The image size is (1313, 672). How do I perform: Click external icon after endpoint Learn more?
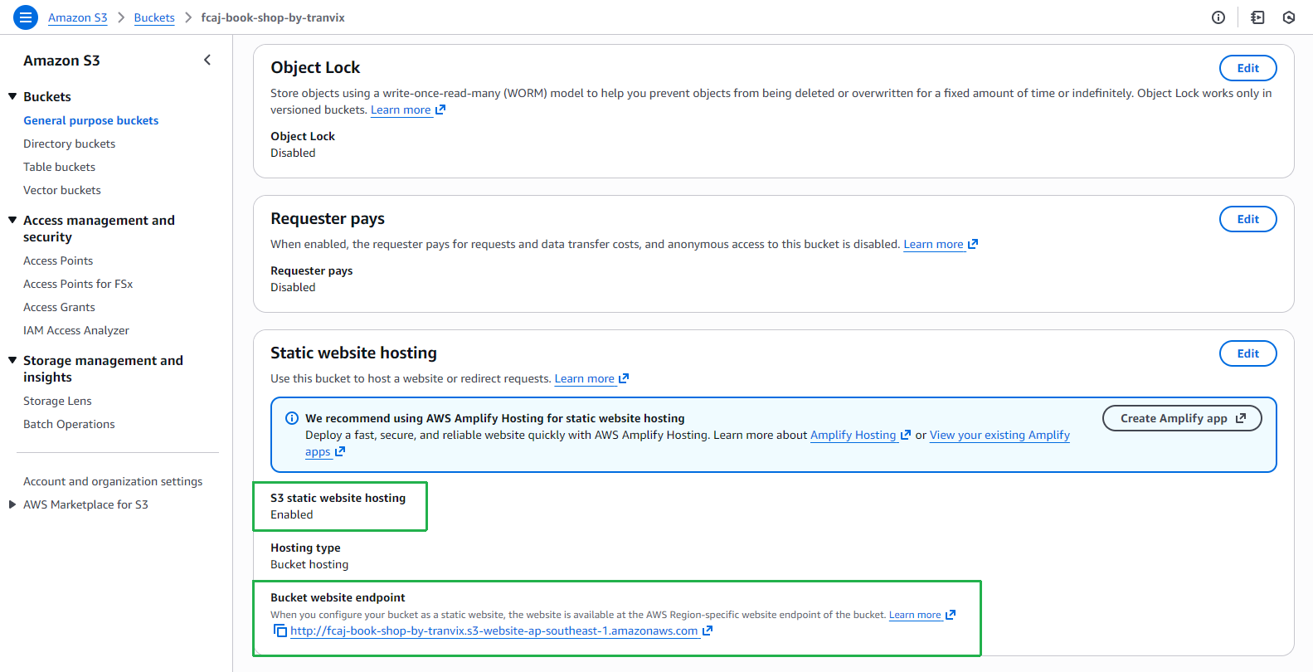tap(951, 615)
